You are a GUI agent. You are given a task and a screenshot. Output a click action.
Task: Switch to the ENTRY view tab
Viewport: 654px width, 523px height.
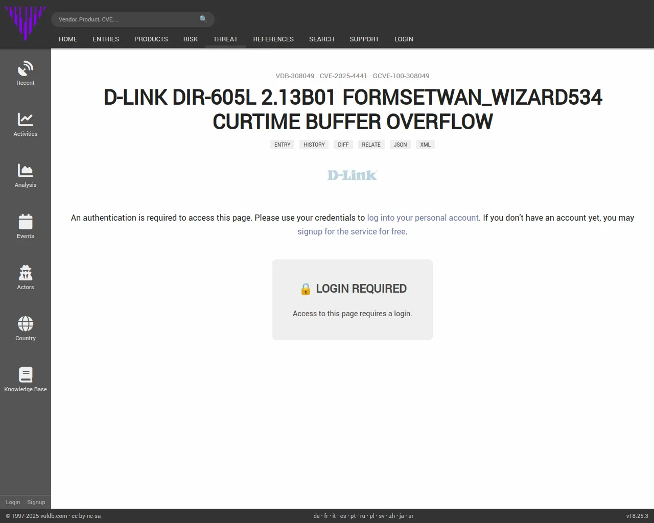[283, 145]
